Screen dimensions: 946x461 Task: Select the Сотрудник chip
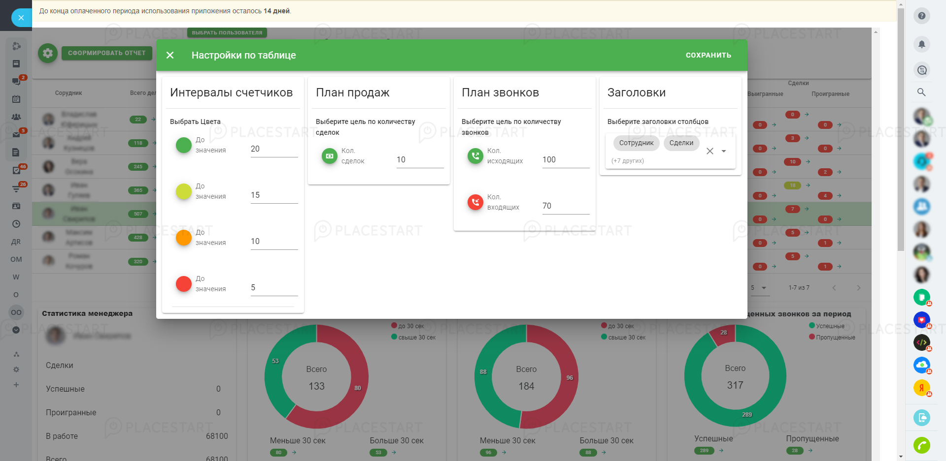pyautogui.click(x=636, y=143)
